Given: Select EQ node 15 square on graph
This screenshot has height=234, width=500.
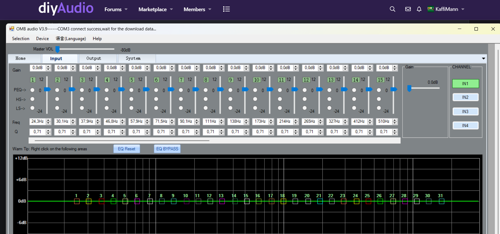Looking at the screenshot, I should 247,201.
